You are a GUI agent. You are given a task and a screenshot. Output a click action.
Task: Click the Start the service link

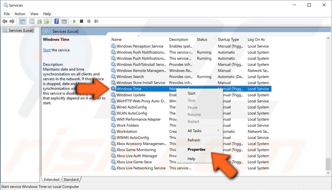click(47, 50)
